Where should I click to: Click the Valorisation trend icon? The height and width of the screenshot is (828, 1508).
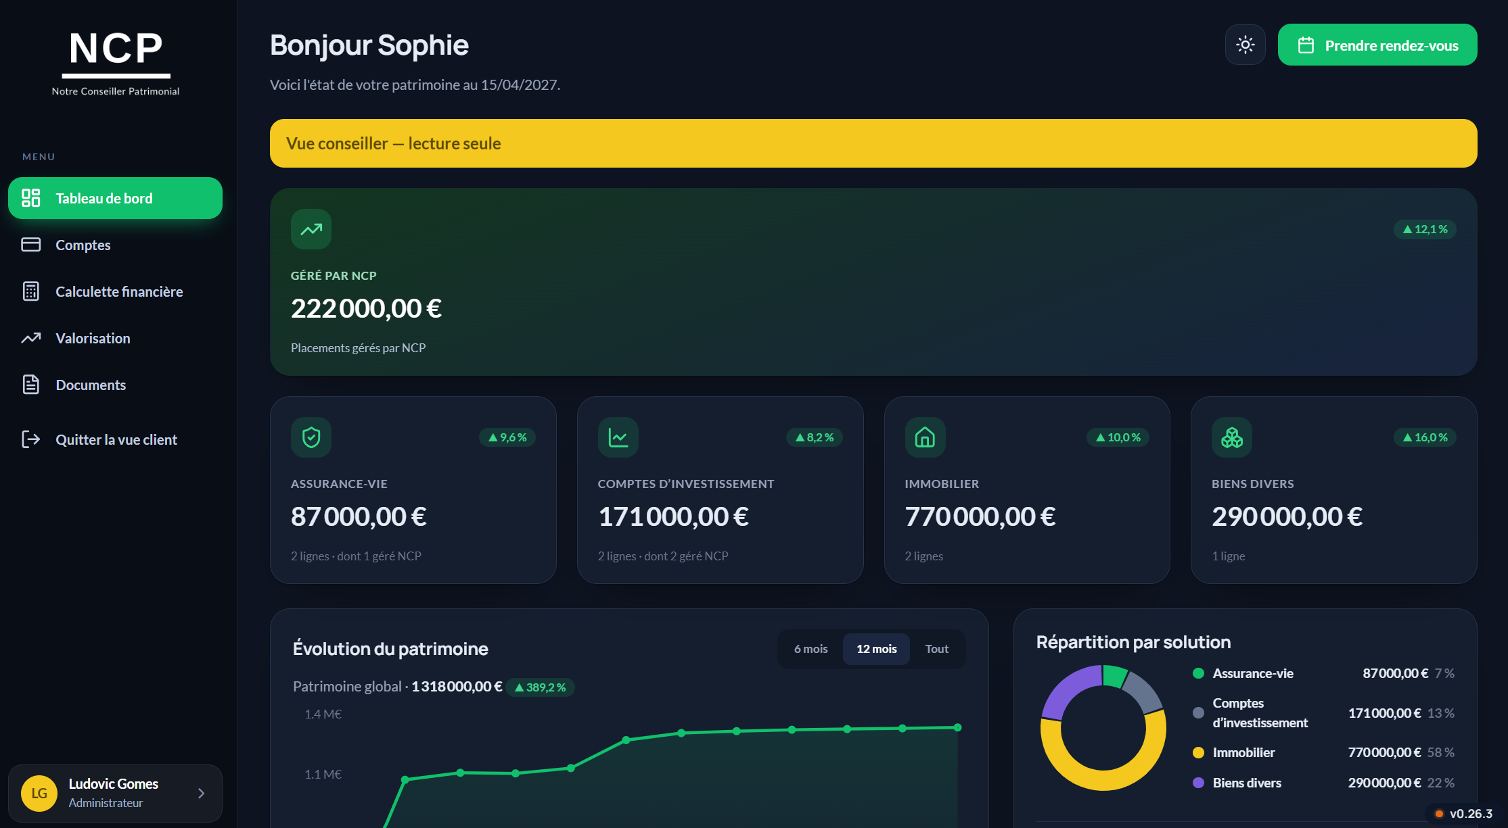coord(31,338)
